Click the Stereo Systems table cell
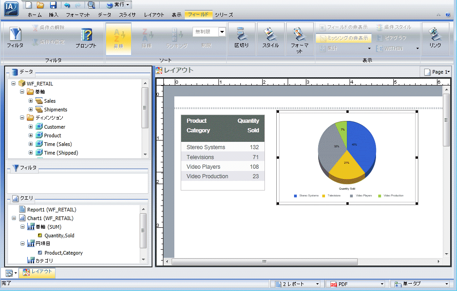The width and height of the screenshot is (457, 291). pos(206,147)
